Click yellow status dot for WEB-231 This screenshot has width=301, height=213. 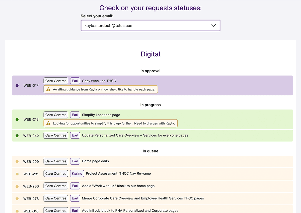point(17,174)
